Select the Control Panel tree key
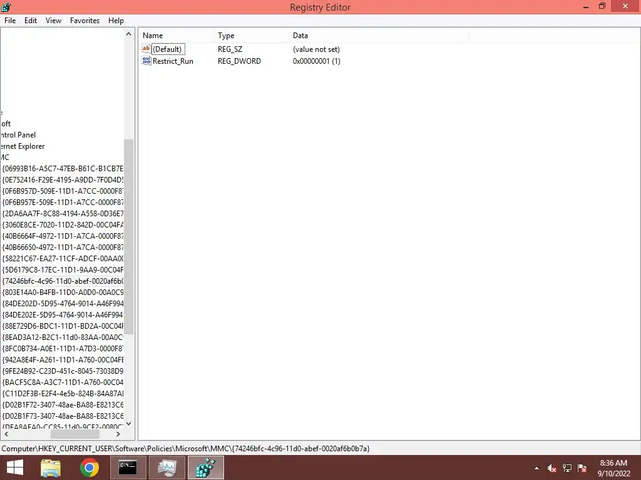This screenshot has height=480, width=641. (18, 135)
